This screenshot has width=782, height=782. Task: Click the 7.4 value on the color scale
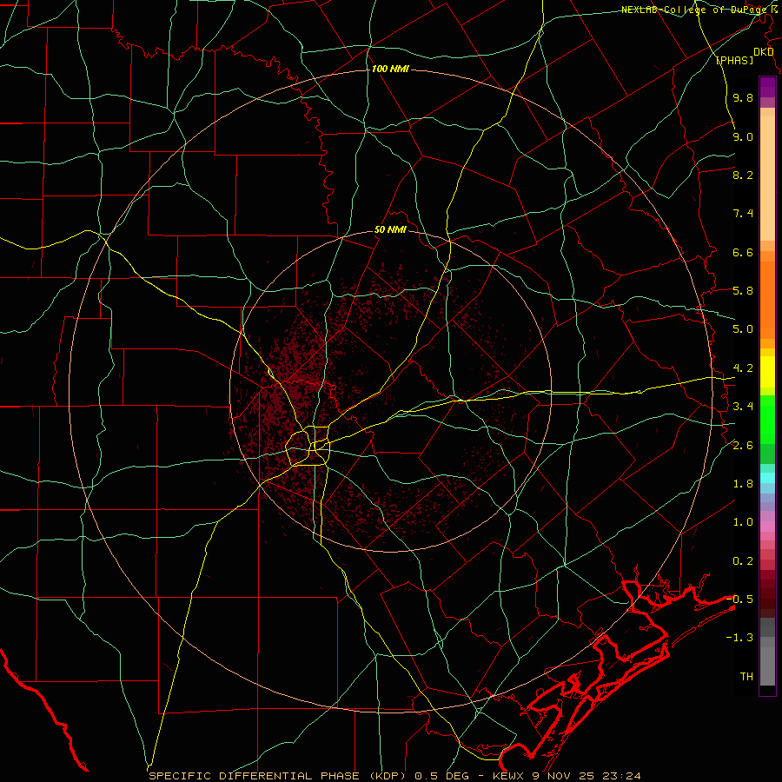[743, 214]
